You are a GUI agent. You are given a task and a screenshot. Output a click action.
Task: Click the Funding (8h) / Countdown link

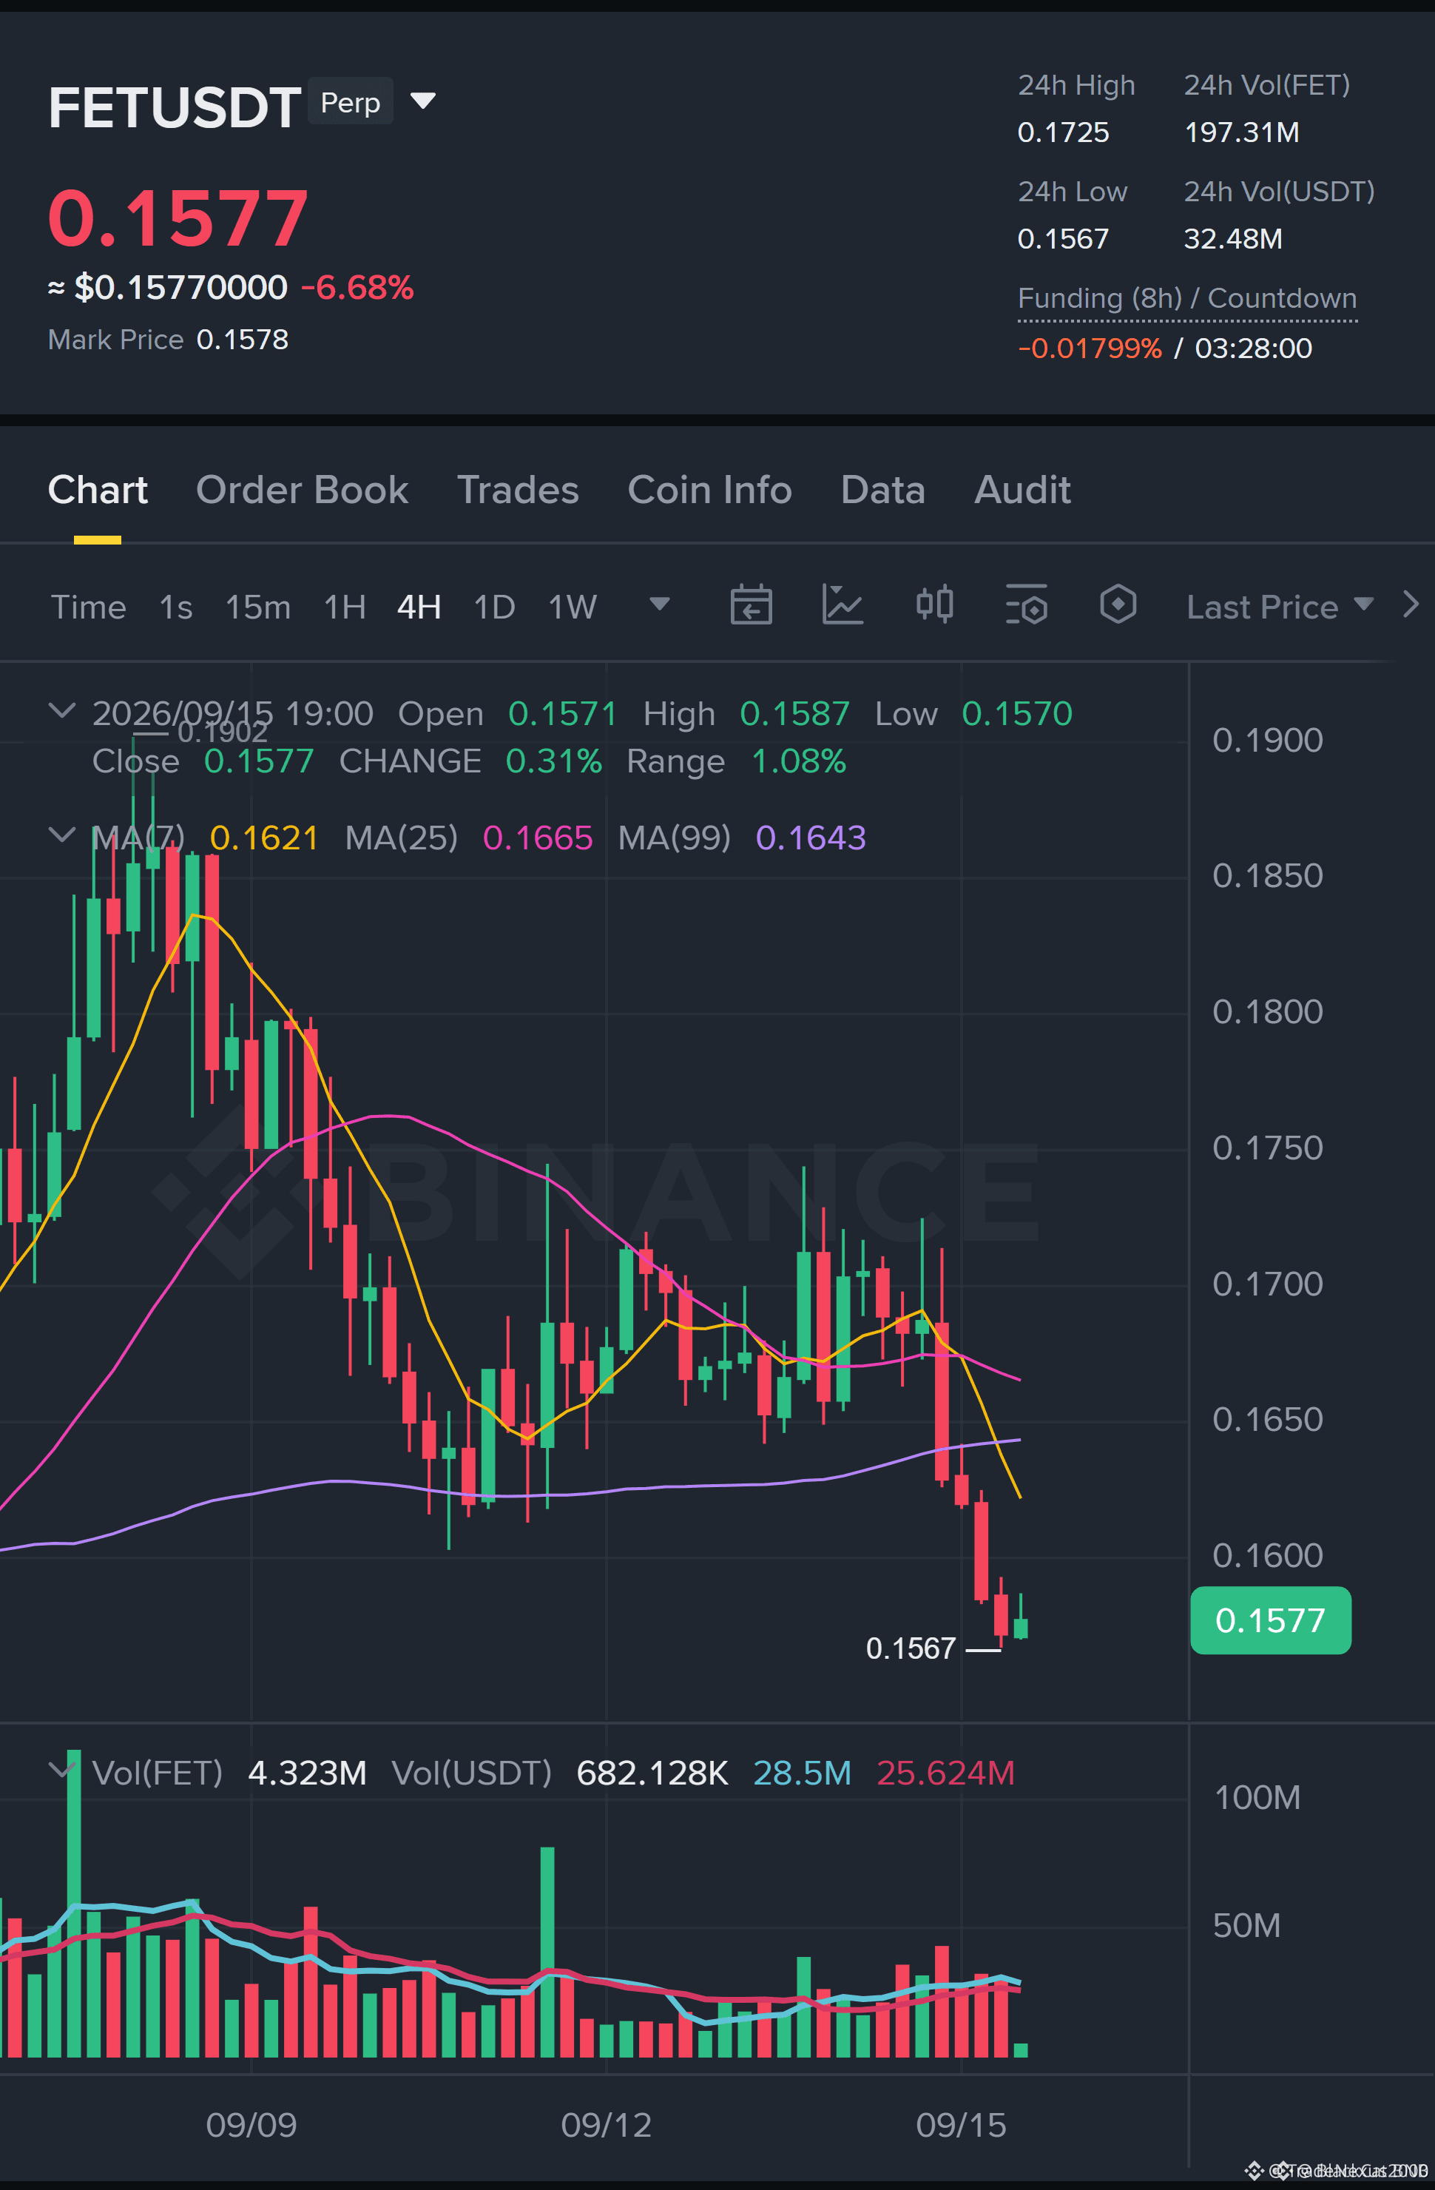click(x=1186, y=298)
